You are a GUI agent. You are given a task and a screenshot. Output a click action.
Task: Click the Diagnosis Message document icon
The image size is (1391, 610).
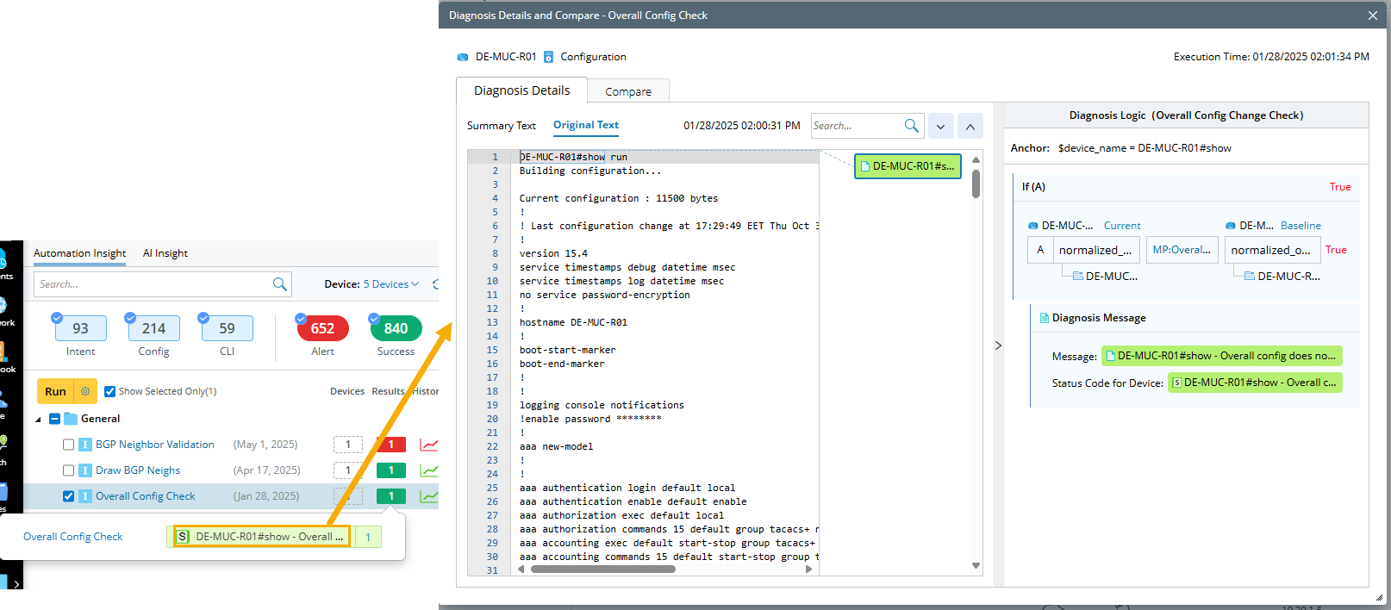1045,318
